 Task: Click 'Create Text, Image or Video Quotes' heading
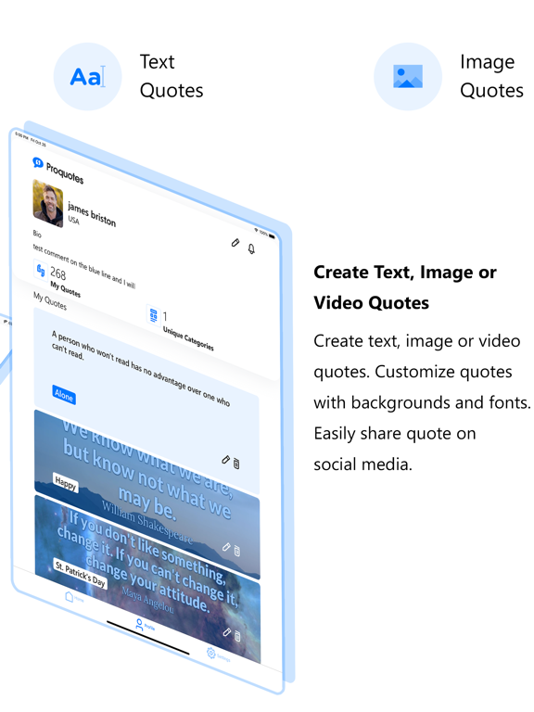click(x=405, y=287)
